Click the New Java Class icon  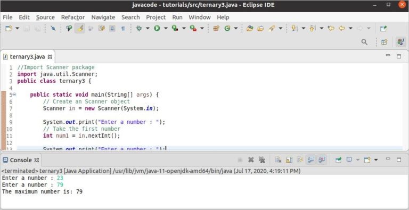pyautogui.click(x=227, y=28)
